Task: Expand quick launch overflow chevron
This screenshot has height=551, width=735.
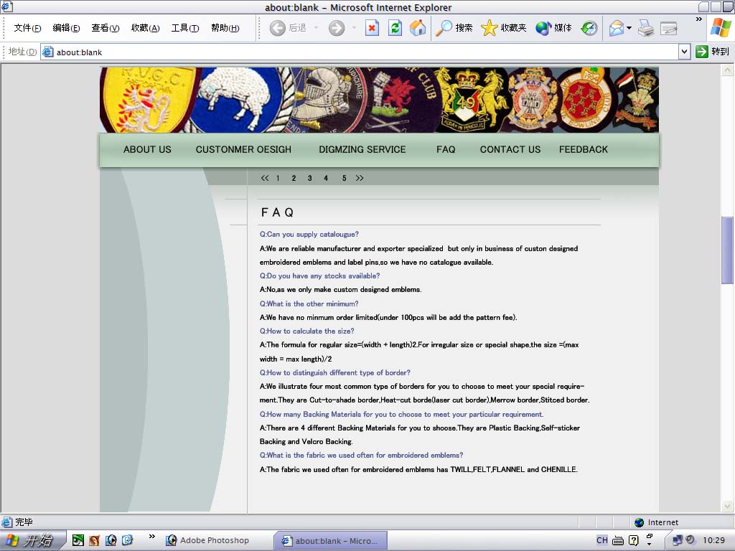Action: click(152, 537)
